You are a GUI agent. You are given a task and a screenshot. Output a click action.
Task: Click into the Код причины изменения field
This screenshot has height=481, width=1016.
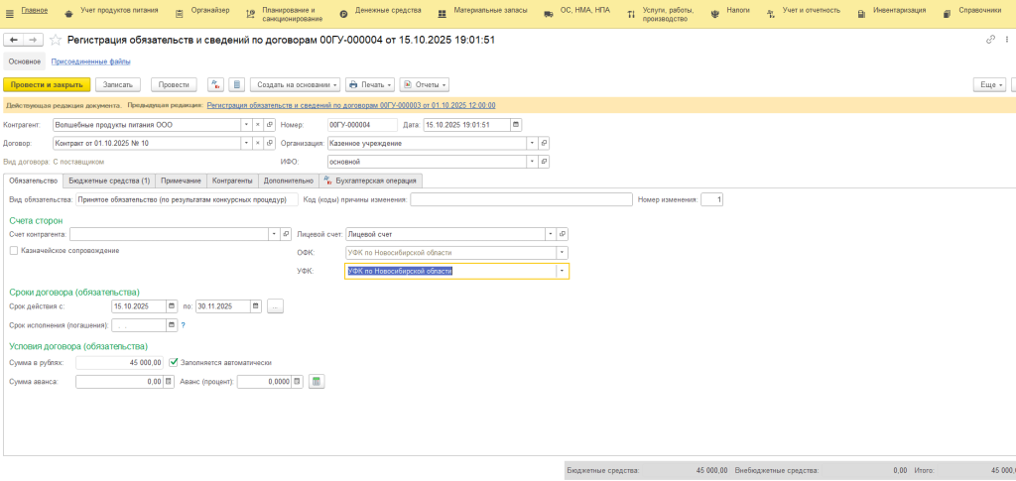tap(521, 199)
